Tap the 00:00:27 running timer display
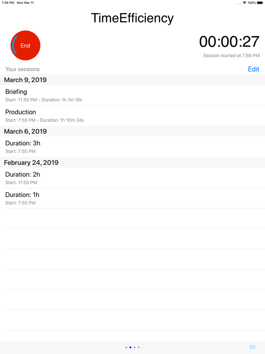This screenshot has height=354, width=265. coord(229,42)
